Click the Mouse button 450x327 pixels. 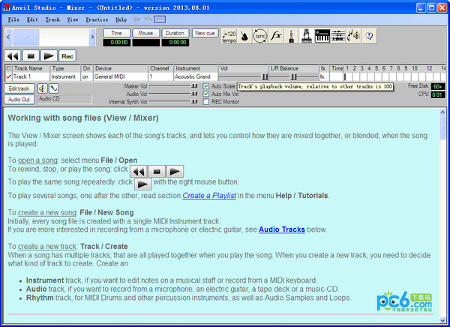point(145,33)
